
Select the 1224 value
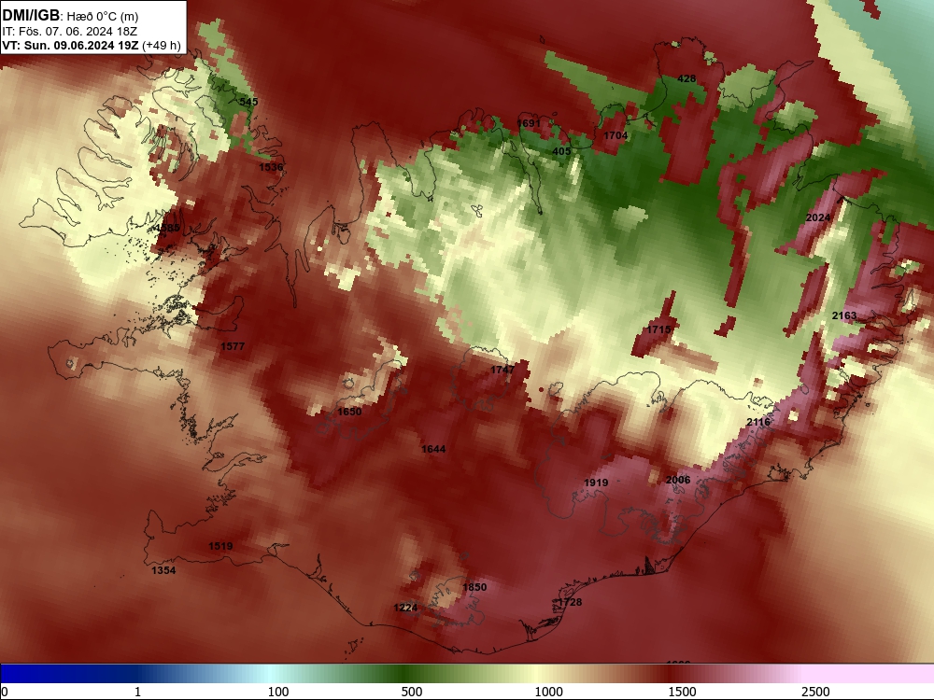coord(405,608)
